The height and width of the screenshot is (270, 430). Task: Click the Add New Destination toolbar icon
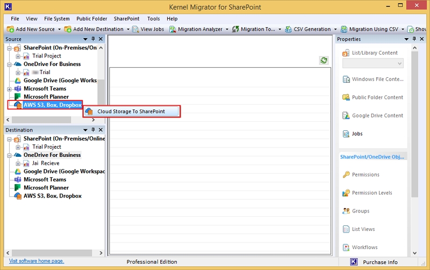pyautogui.click(x=68, y=30)
